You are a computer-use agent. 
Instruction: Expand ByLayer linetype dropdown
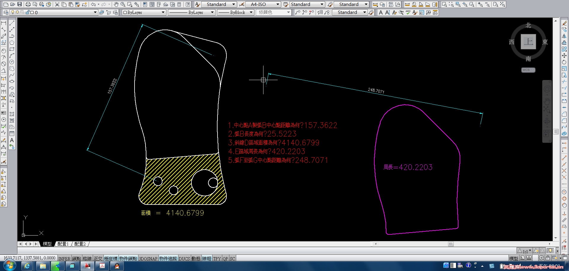212,12
